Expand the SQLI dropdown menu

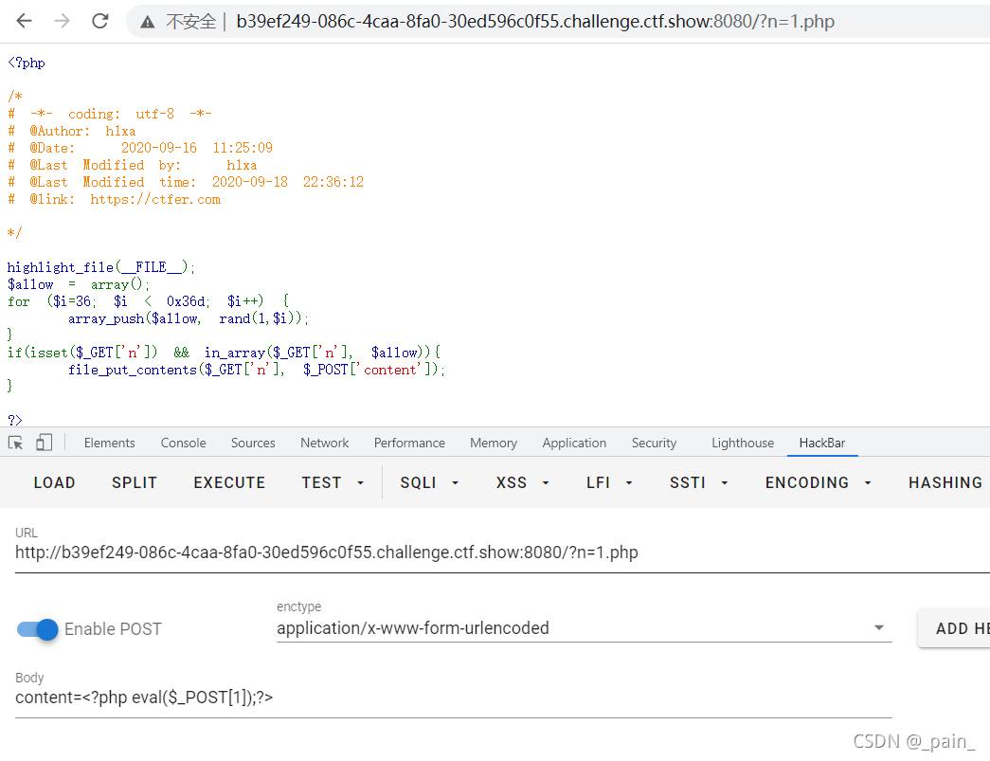(x=429, y=482)
